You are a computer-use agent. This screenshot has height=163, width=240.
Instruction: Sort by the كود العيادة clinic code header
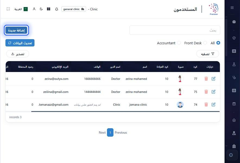pyautogui.click(x=162, y=67)
